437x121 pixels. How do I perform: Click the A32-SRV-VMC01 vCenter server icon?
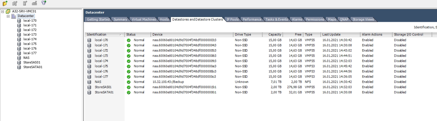point(8,12)
